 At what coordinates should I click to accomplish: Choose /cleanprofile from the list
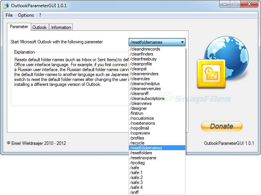pos(141,64)
